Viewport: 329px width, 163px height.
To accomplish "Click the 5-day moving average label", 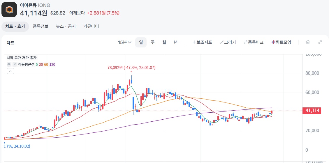I will coord(37,65).
